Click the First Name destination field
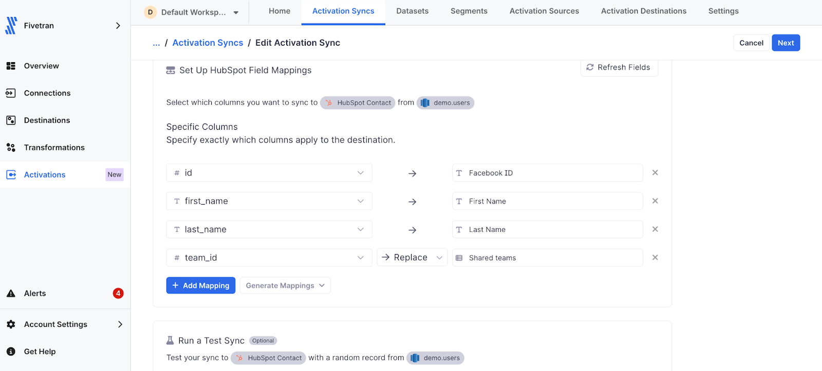The image size is (822, 371). coord(547,201)
